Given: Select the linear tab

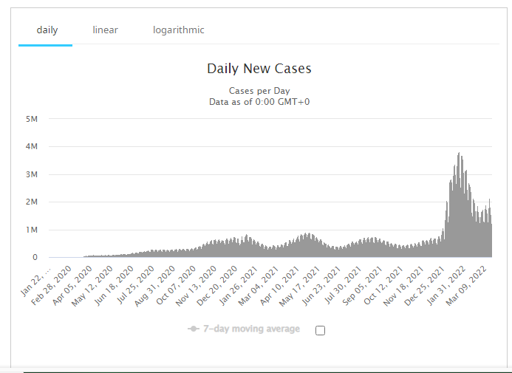Looking at the screenshot, I should tap(105, 30).
